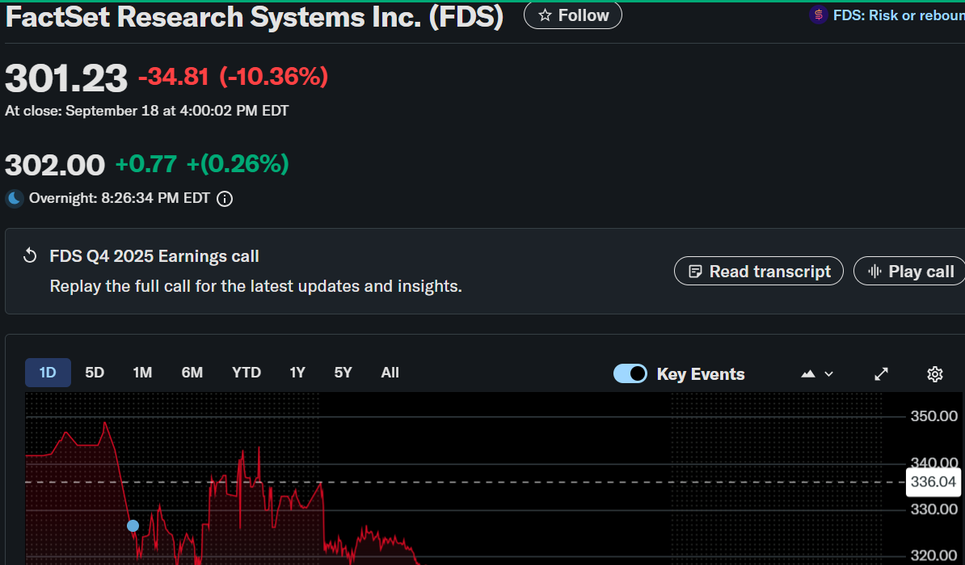Screen dimensions: 965x565
Task: Show the All time chart range
Action: click(x=390, y=373)
